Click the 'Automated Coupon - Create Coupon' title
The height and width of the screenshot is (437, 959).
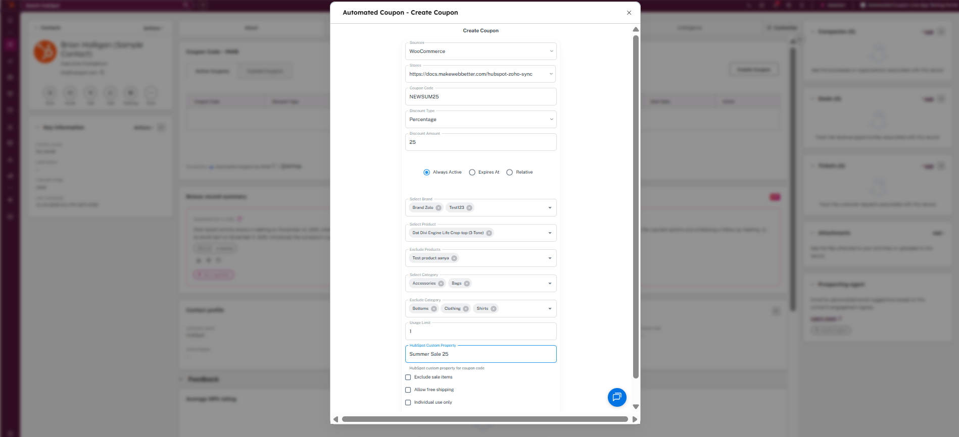click(x=400, y=13)
